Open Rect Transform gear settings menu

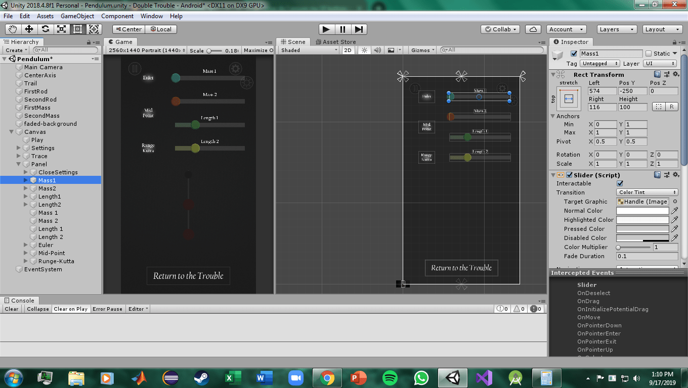pos(675,74)
